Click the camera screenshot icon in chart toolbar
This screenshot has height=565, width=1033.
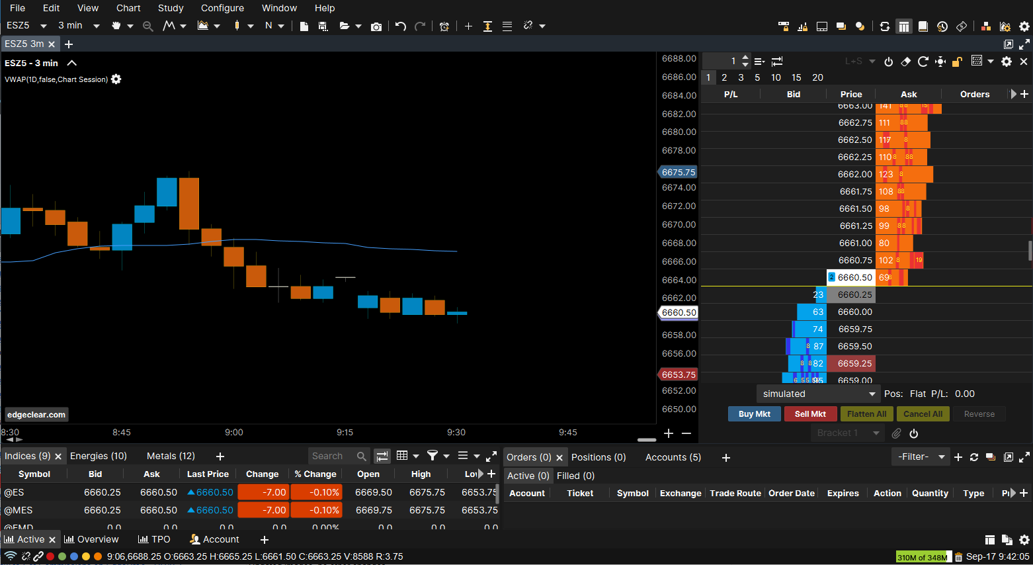[376, 26]
